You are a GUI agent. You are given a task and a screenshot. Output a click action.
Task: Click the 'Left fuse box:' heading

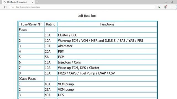click(x=87, y=16)
